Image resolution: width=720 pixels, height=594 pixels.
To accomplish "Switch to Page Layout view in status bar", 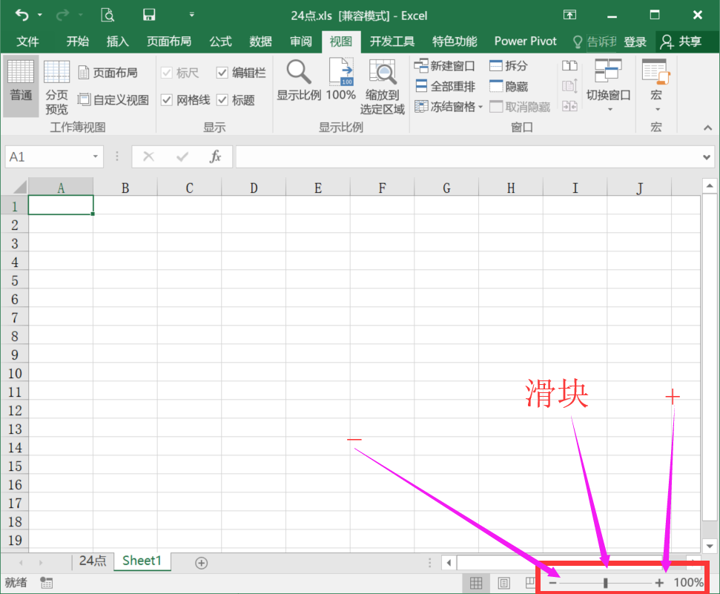I will coord(503,583).
